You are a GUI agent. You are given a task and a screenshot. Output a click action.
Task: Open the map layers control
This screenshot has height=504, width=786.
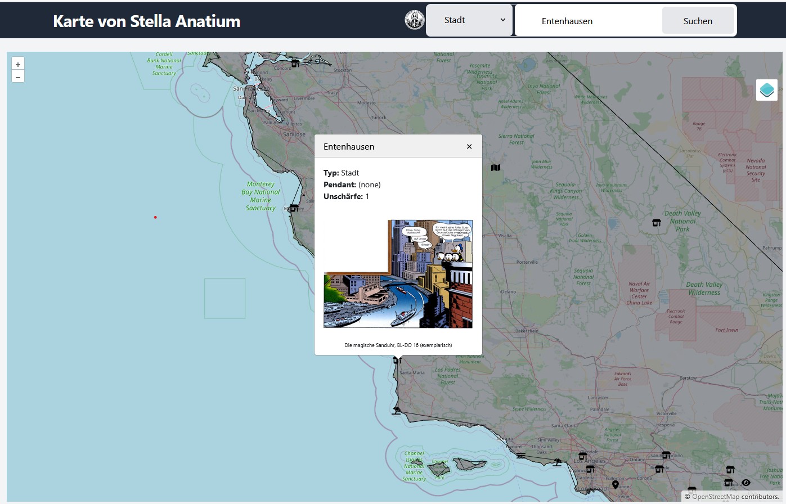click(766, 90)
